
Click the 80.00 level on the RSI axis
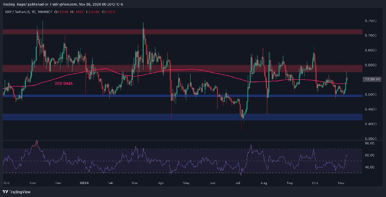370,143
